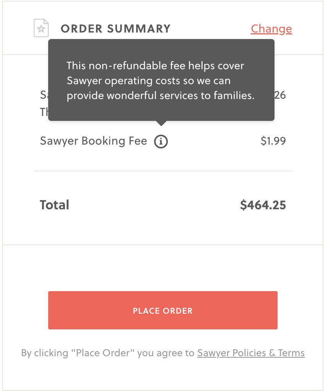This screenshot has width=325, height=391.
Task: Click the $1.99 booking fee amount
Action: pos(273,141)
